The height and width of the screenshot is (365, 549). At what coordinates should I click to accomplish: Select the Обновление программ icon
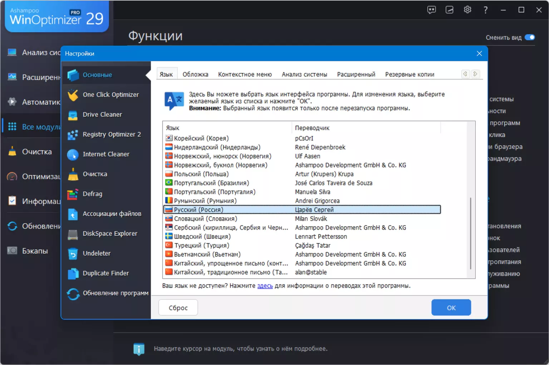click(73, 294)
